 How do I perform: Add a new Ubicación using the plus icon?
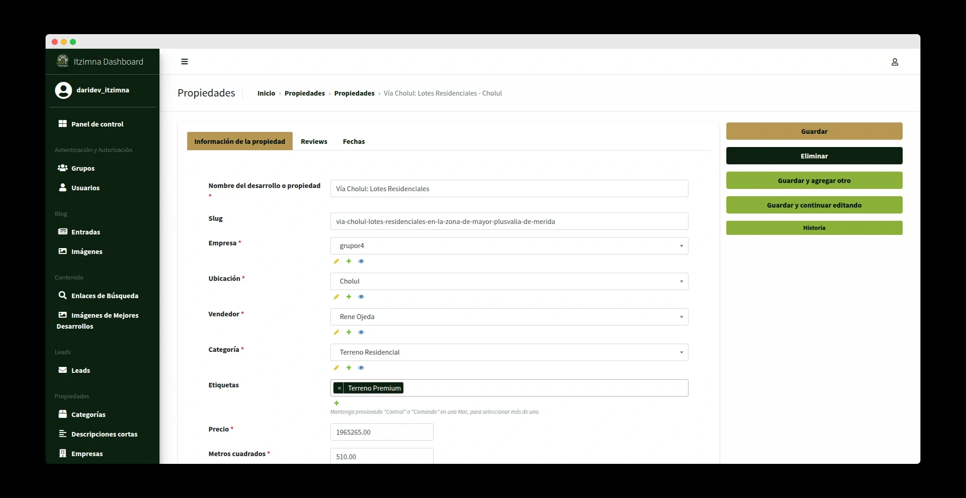(349, 296)
